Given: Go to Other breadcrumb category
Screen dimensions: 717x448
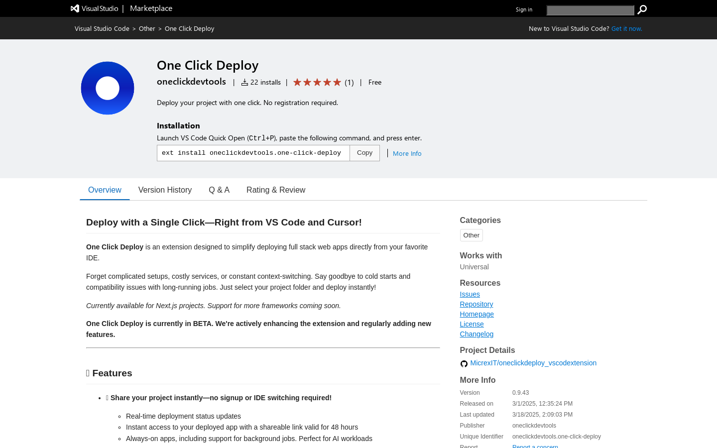Looking at the screenshot, I should [x=147, y=28].
